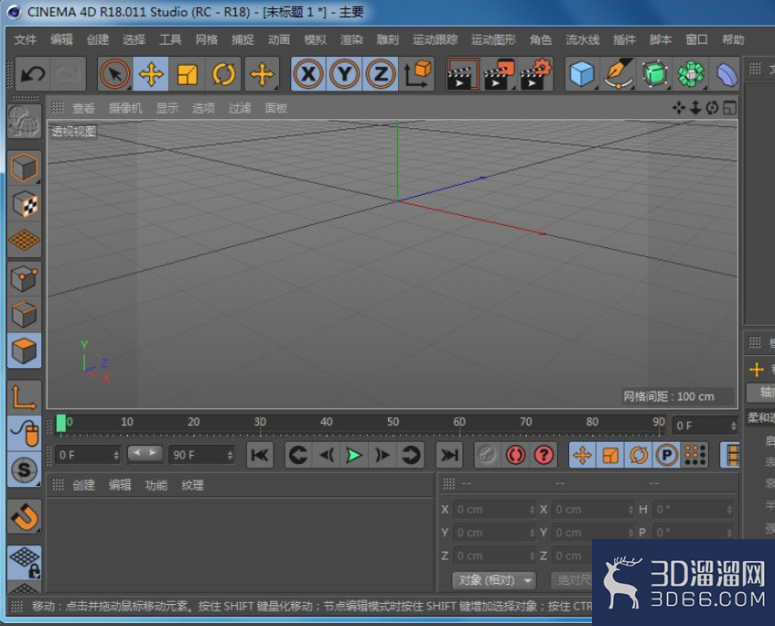Viewport: 775px width, 626px height.
Task: Toggle the Y axis lock
Action: [345, 74]
